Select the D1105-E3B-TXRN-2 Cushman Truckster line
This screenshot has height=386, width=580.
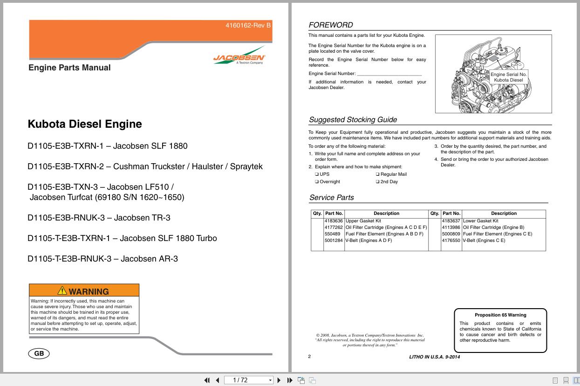coord(145,166)
